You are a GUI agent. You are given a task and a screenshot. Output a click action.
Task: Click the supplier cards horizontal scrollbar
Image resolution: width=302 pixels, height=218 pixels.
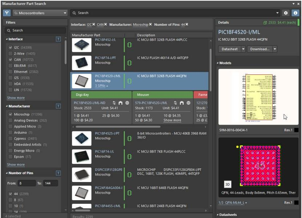[118, 127]
